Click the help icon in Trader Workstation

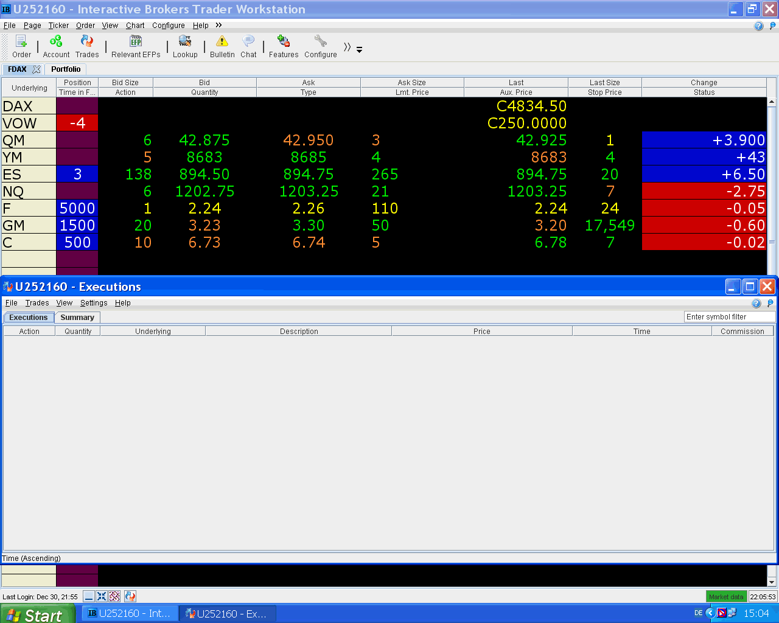(x=758, y=26)
